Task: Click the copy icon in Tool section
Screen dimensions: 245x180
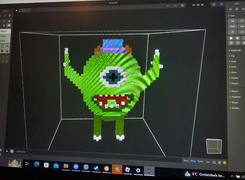Action: (x=231, y=43)
